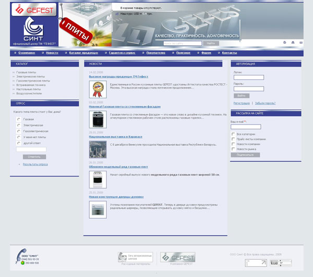This screenshot has width=313, height=277.
Task: Click the envelope contact icon in the header
Action: (x=301, y=43)
